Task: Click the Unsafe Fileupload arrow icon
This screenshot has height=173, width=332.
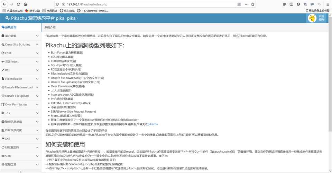Action: [3, 96]
